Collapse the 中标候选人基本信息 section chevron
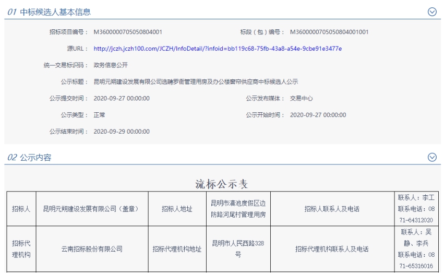 (431, 12)
